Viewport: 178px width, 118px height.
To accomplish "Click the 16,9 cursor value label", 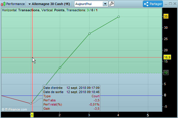I will pyautogui.click(x=167, y=57).
